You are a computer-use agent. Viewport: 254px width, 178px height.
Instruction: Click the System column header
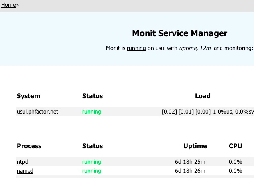tap(29, 96)
